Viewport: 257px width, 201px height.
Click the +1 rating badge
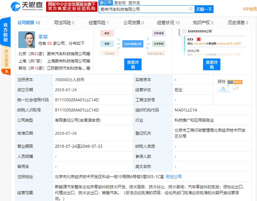(x=236, y=88)
